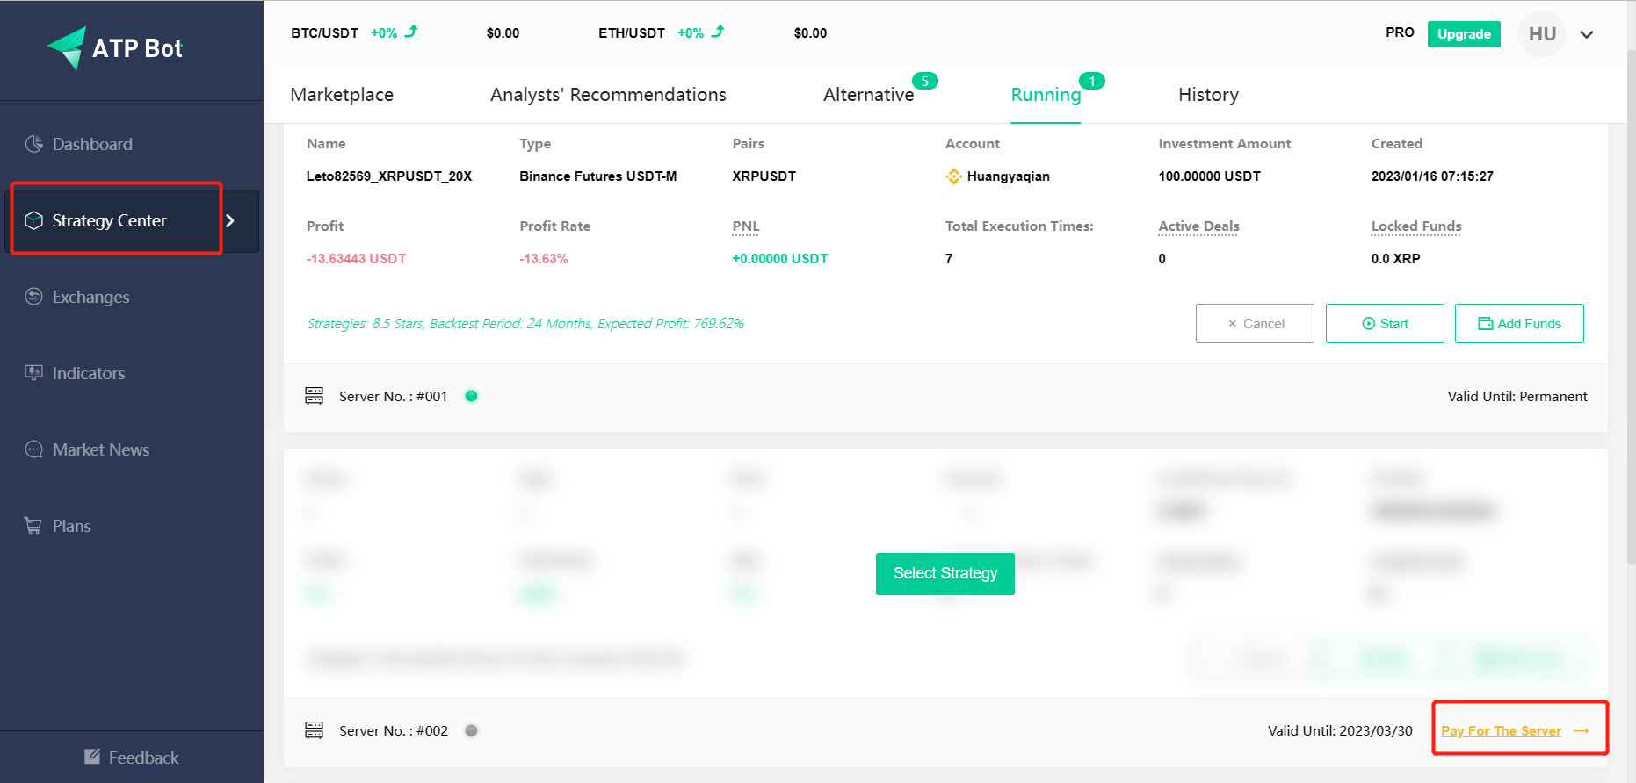Click Valid Until: 2023/03/30 text
Viewport: 1636px width, 783px height.
coord(1340,731)
